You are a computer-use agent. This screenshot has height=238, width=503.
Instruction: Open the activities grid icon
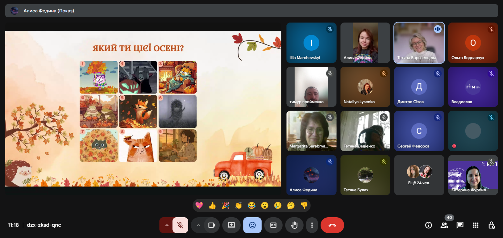pyautogui.click(x=476, y=225)
